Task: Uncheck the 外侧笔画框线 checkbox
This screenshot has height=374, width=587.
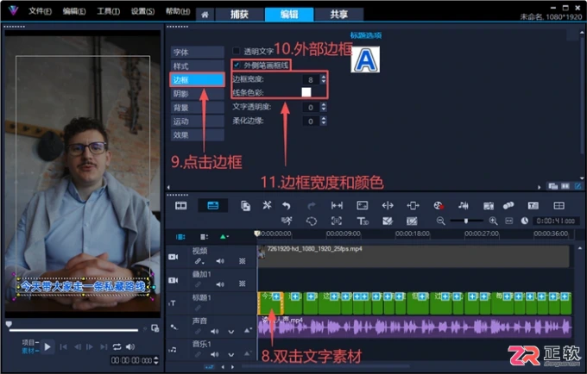Action: [237, 65]
